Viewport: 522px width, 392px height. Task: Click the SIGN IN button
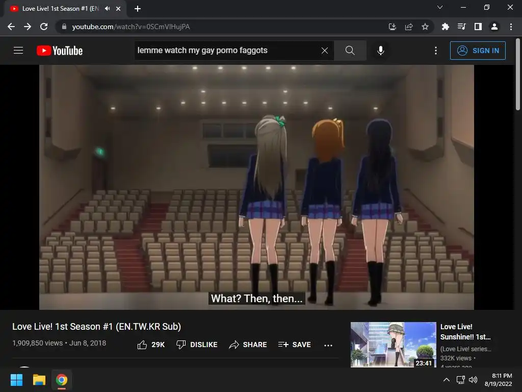point(478,51)
